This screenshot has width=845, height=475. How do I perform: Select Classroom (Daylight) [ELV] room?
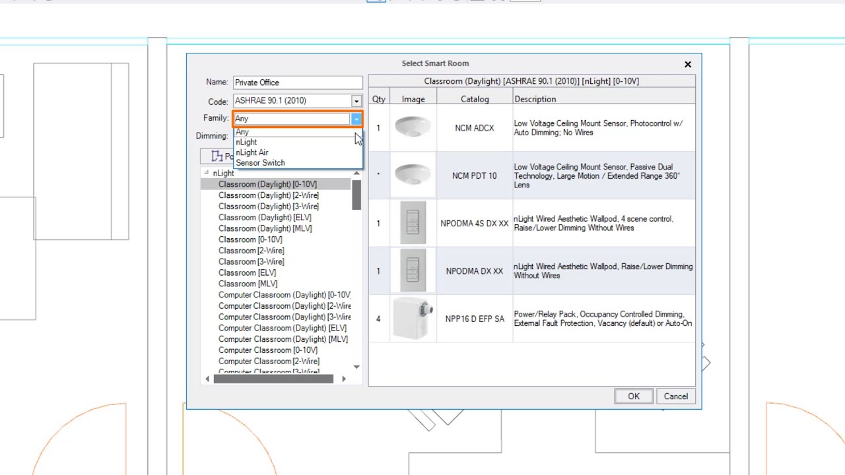pos(265,218)
